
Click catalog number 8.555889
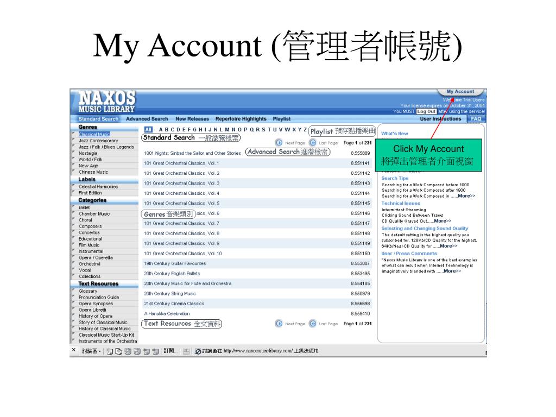(361, 153)
